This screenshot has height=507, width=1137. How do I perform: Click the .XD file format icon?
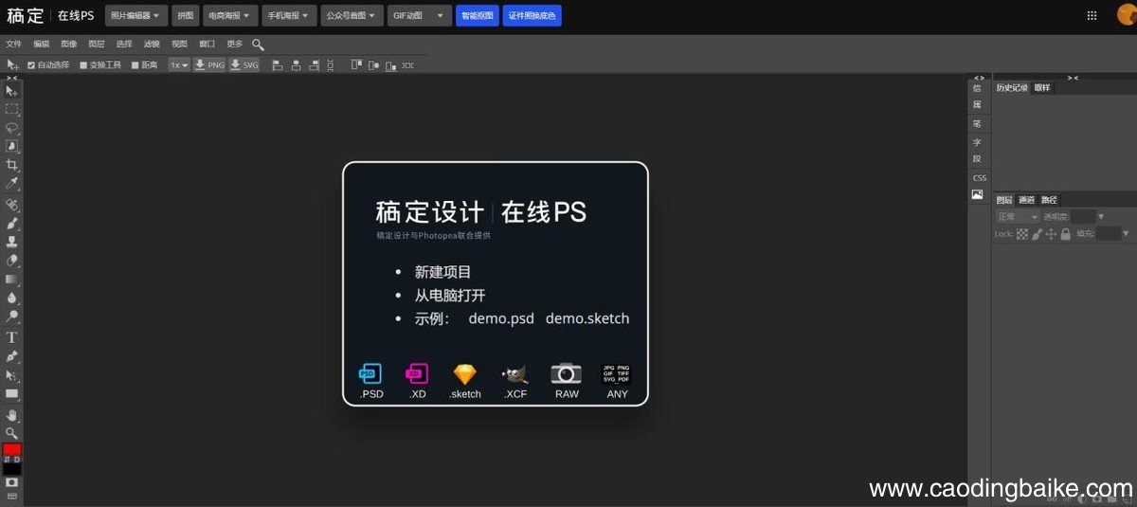pos(417,374)
